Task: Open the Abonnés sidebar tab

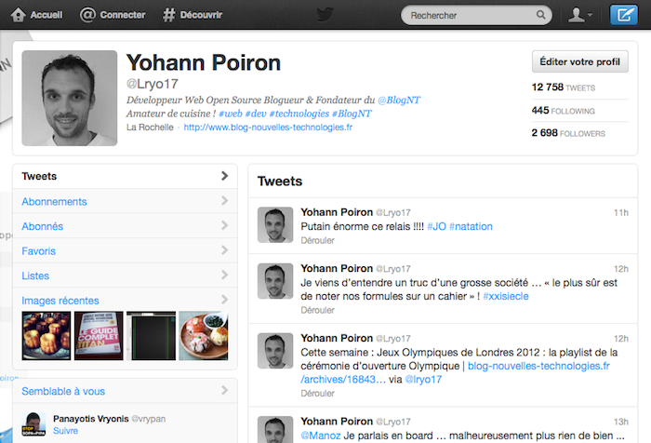Action: tap(125, 226)
